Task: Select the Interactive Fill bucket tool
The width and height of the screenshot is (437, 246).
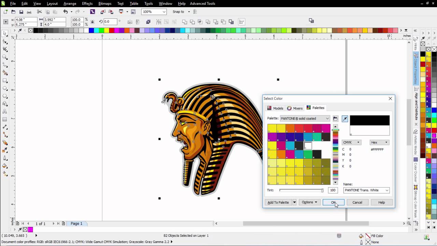Action: tap(5, 166)
